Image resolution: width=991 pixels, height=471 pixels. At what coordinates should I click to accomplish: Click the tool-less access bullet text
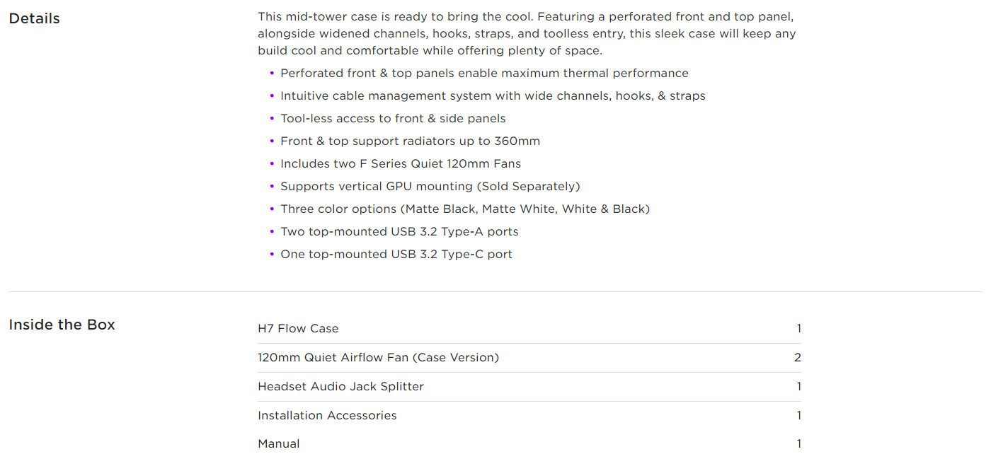(x=393, y=119)
